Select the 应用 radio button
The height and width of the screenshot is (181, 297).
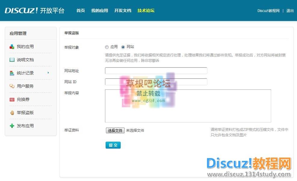(107, 47)
